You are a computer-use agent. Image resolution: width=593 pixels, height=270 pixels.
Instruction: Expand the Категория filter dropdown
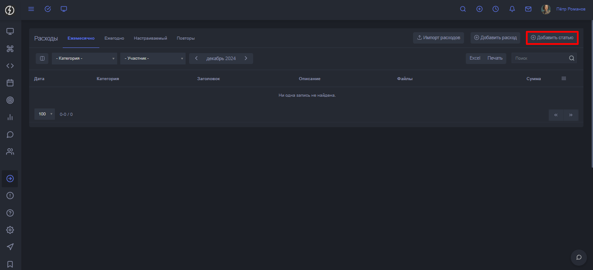click(84, 58)
